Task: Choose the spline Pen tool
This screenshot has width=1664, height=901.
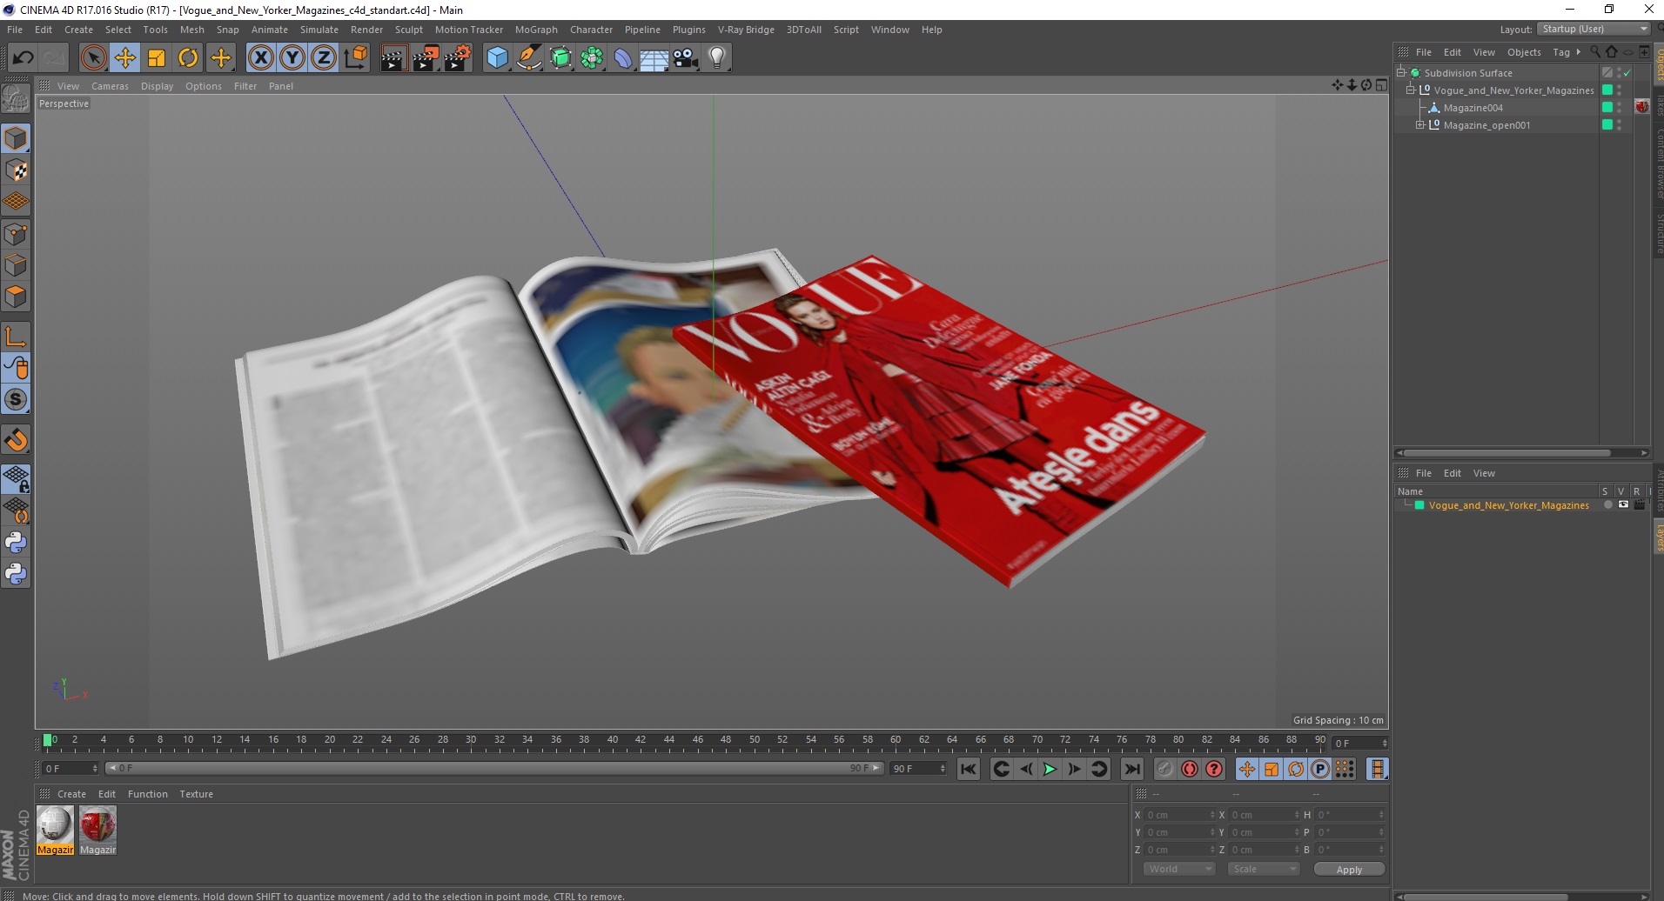Action: [529, 58]
